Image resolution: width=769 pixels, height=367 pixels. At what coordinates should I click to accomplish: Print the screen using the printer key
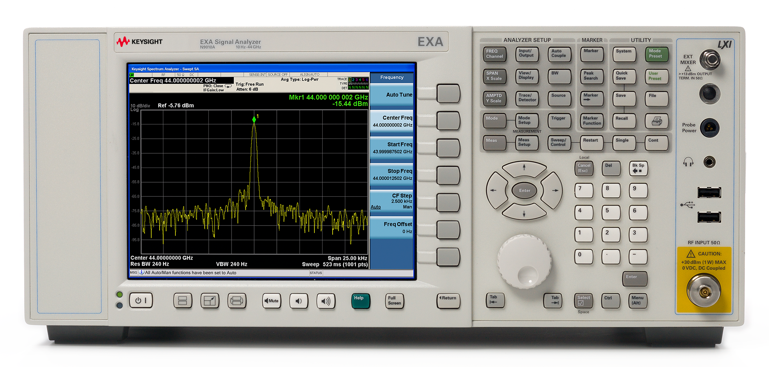pos(657,121)
